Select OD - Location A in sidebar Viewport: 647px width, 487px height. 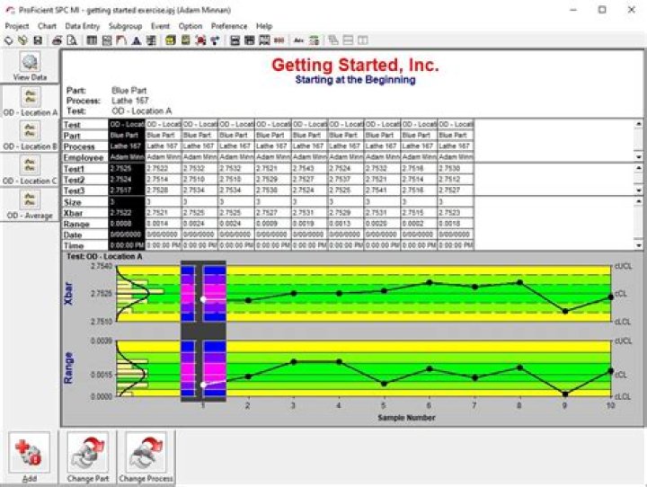30,102
